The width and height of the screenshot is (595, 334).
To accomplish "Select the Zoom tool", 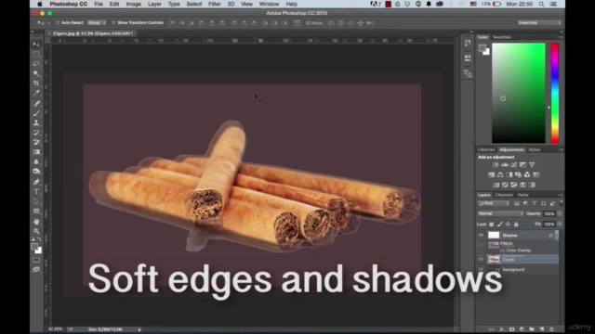I will pos(36,231).
